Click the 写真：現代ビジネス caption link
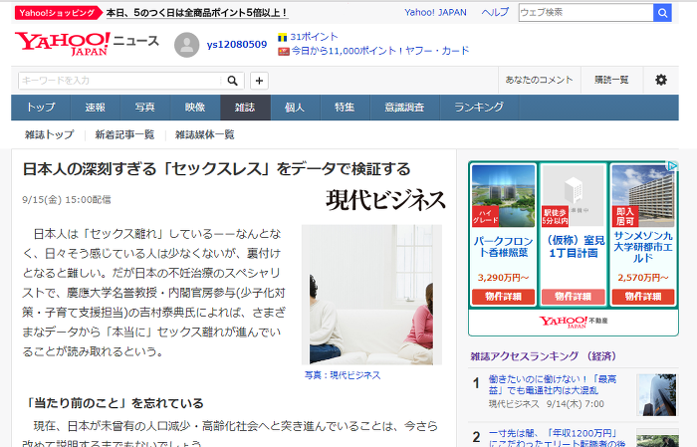This screenshot has width=697, height=447. (343, 375)
